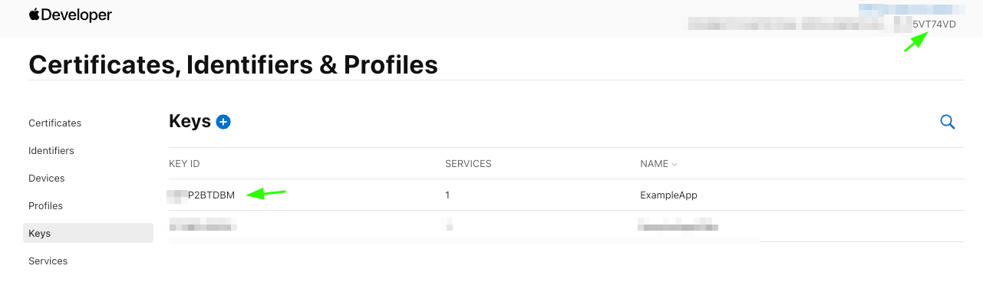This screenshot has height=282, width=983.
Task: Sort keys using the NAME column chevron
Action: pos(675,164)
